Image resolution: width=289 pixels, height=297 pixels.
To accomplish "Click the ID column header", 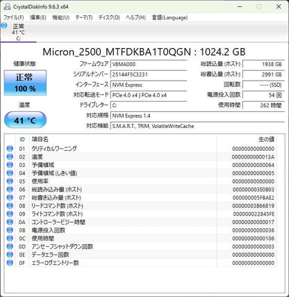I will (22, 139).
